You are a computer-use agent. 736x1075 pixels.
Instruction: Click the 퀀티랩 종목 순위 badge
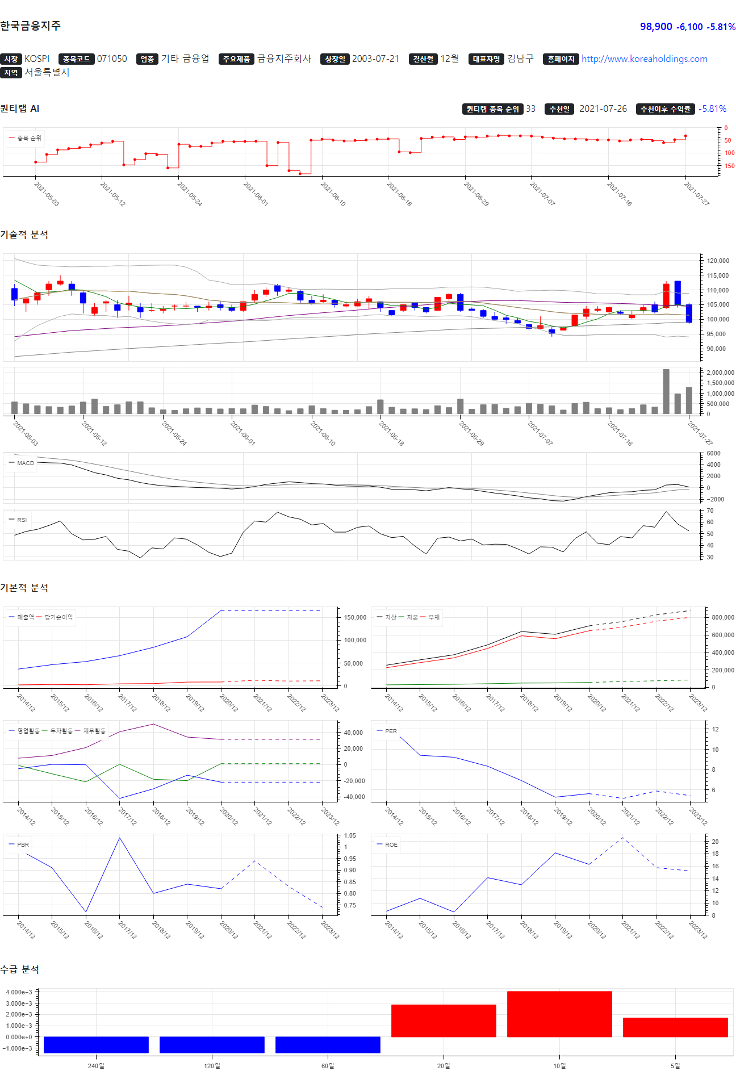tap(493, 109)
